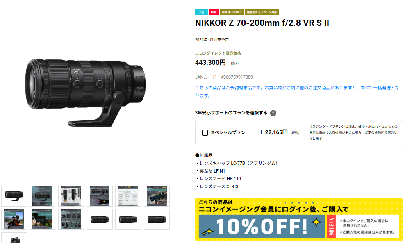Click the main NIKKOR lens product image
403x243 pixels.
coord(86,93)
